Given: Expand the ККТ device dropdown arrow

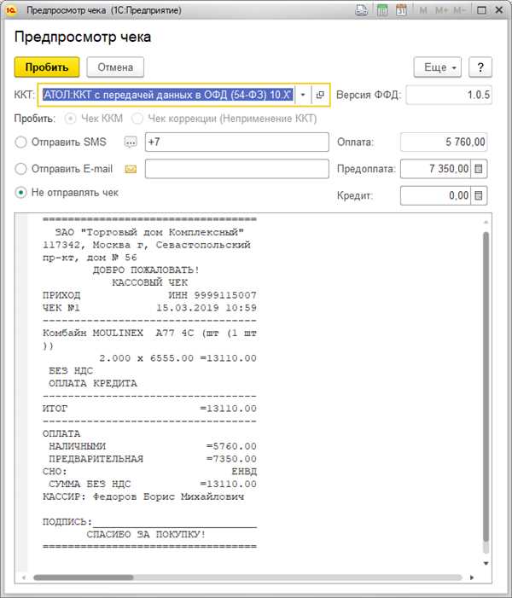Looking at the screenshot, I should pos(303,95).
